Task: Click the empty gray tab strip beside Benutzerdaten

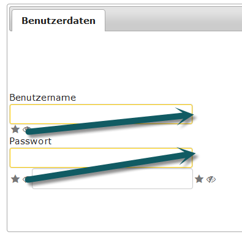Action: pyautogui.click(x=173, y=19)
